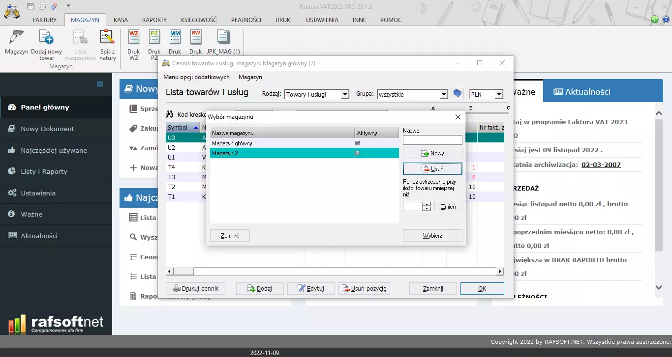The image size is (672, 357).
Task: Click the blue cube icon beside Grupa
Action: 458,94
